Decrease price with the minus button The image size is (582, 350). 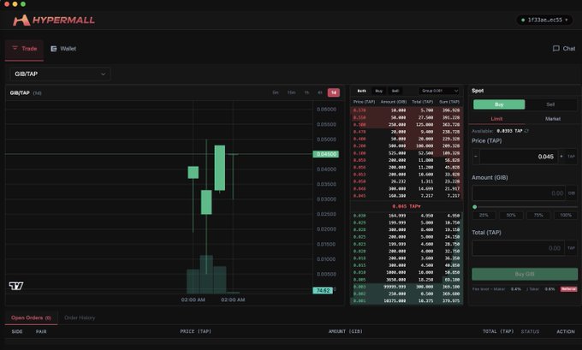[x=476, y=157]
